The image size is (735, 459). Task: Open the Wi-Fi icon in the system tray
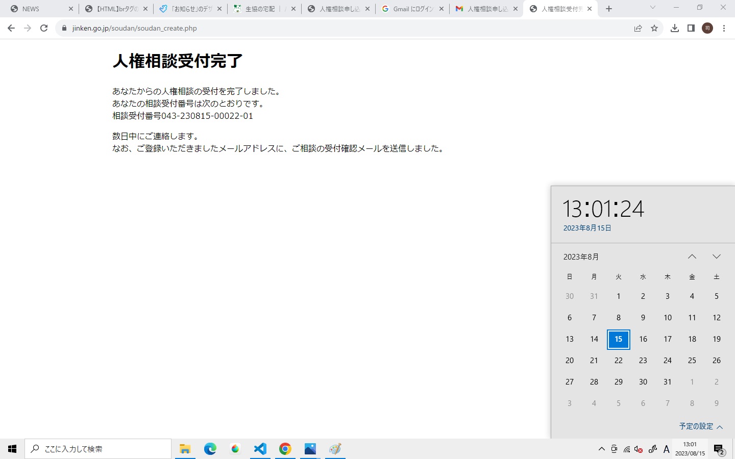point(627,449)
